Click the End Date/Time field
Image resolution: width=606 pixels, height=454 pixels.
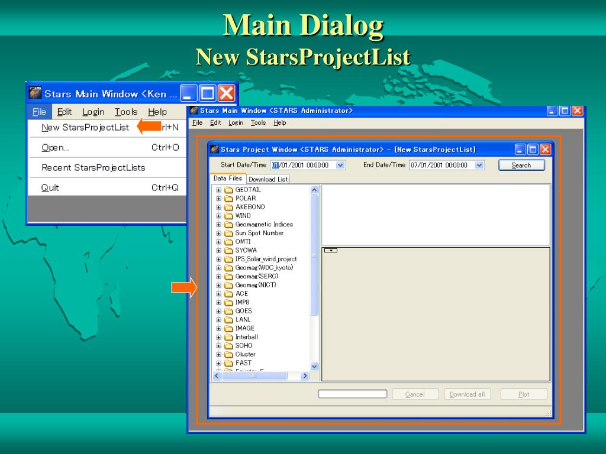pyautogui.click(x=447, y=166)
